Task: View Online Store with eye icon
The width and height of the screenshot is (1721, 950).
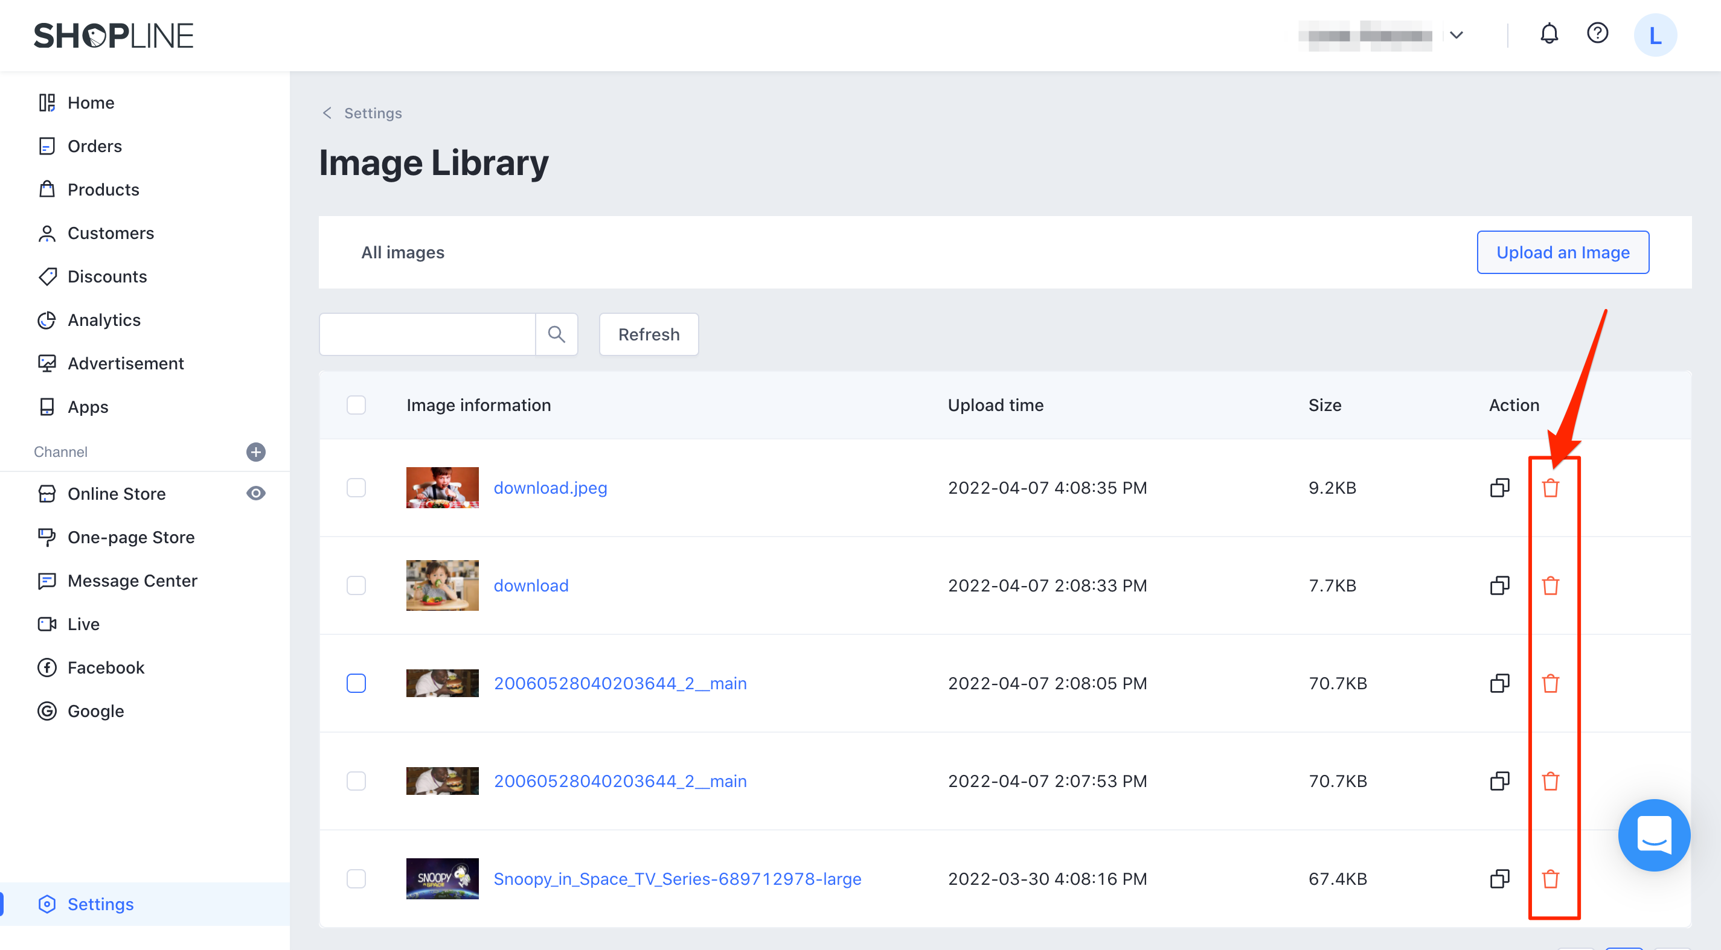Action: pyautogui.click(x=255, y=493)
